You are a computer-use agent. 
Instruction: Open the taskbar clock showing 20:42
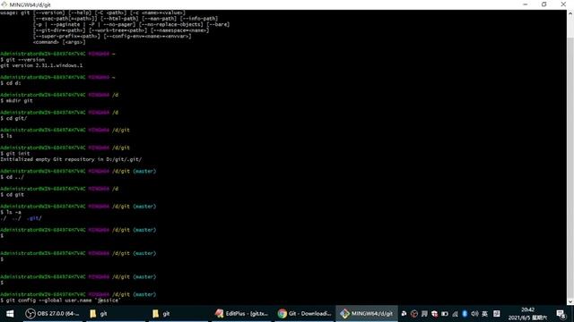[x=527, y=314]
